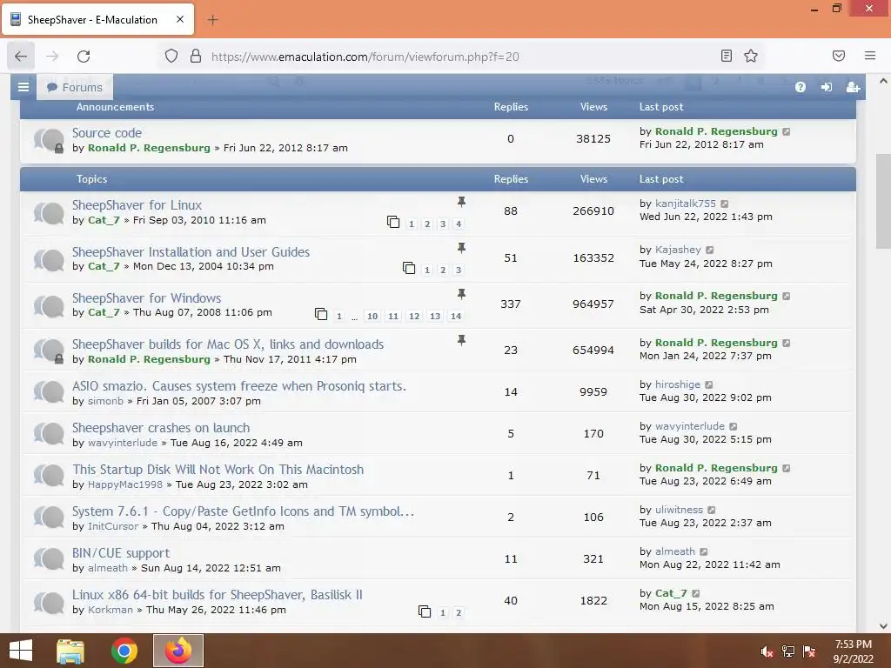This screenshot has width=891, height=668.
Task: View wavyinterlude's latest post icon
Action: pyautogui.click(x=733, y=426)
